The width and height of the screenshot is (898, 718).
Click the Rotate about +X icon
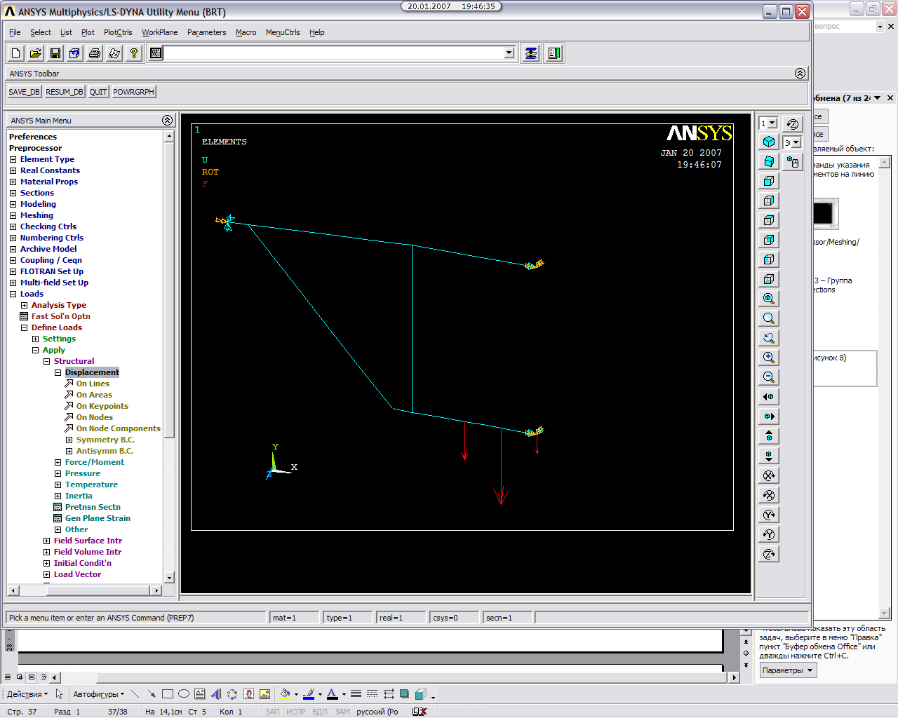click(x=769, y=475)
